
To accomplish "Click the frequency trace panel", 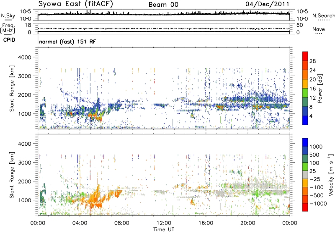I will pyautogui.click(x=164, y=28).
